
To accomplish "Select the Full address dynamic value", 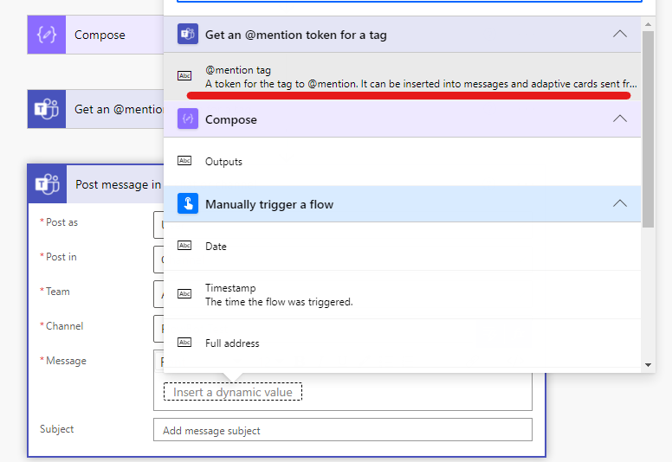I will tap(403, 343).
